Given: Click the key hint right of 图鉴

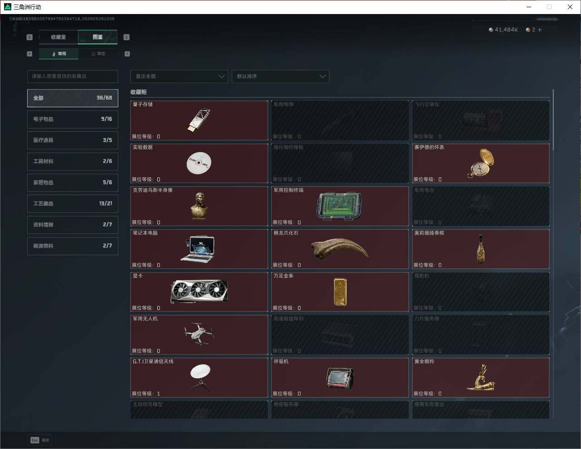Looking at the screenshot, I should [x=126, y=37].
